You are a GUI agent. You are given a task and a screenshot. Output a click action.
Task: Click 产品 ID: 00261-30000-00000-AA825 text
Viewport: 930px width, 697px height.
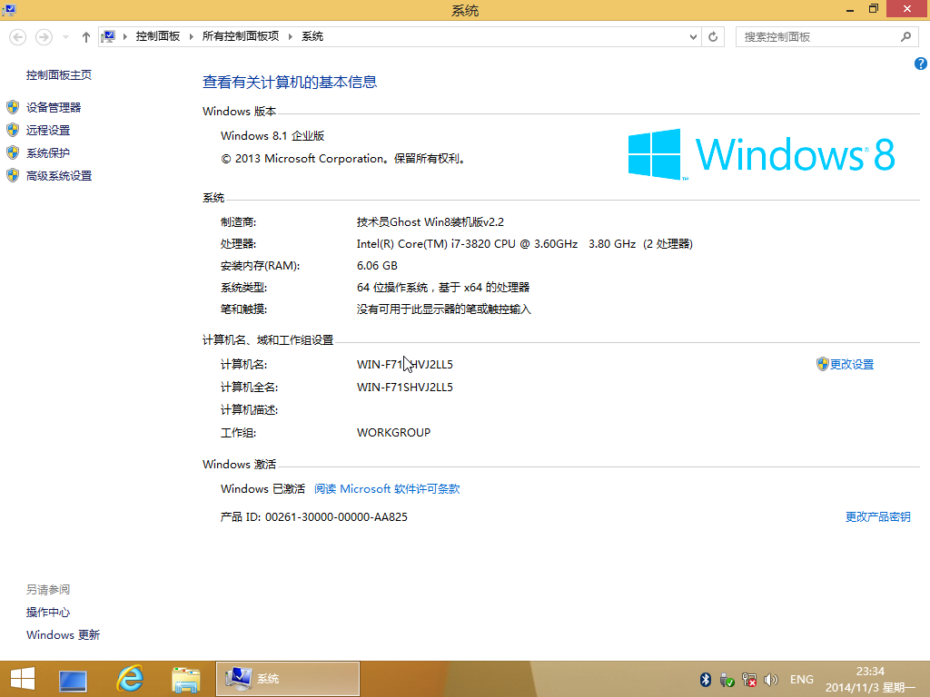pyautogui.click(x=313, y=516)
